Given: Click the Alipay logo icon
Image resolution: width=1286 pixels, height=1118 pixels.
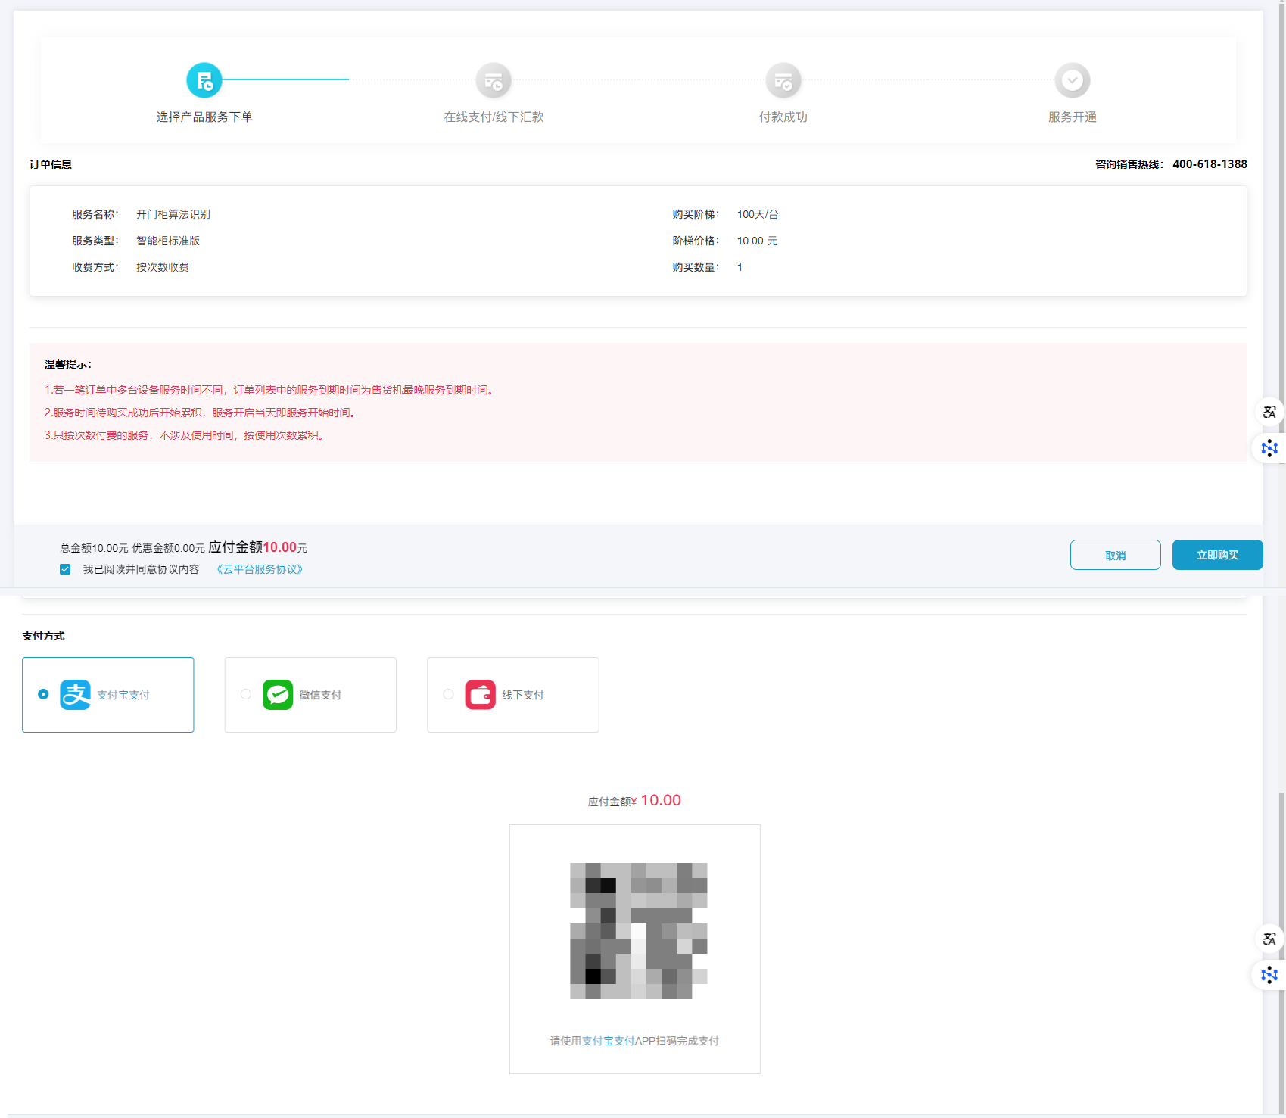Looking at the screenshot, I should (76, 695).
